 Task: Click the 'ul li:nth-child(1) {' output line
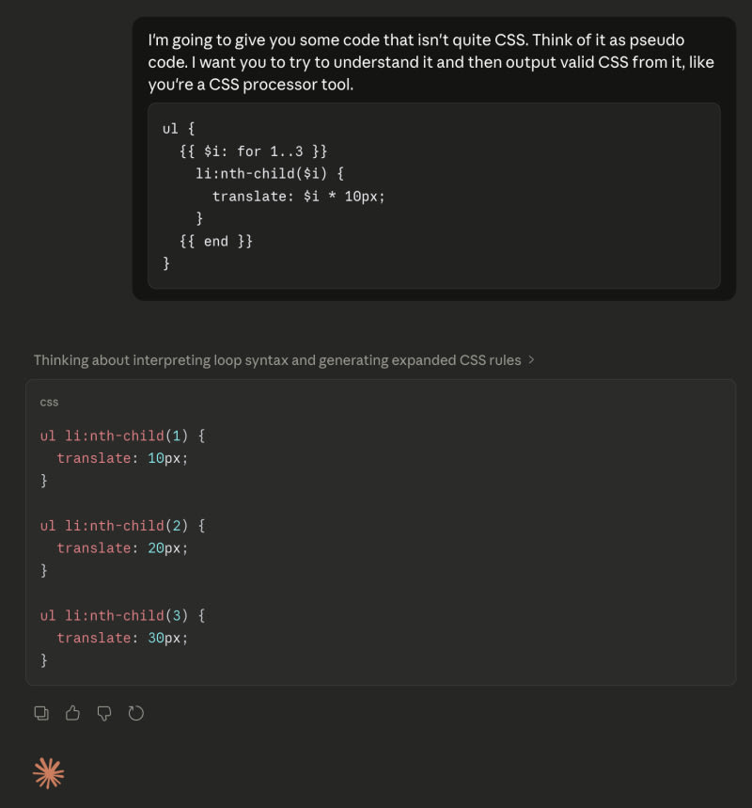click(x=122, y=436)
